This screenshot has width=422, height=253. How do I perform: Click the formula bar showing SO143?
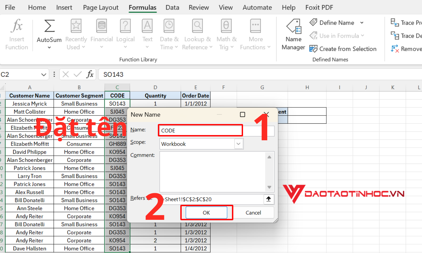(260, 74)
